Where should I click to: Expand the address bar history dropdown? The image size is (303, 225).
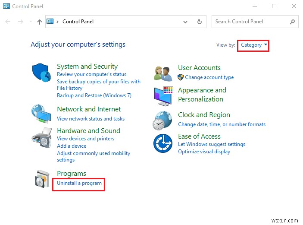coord(186,22)
